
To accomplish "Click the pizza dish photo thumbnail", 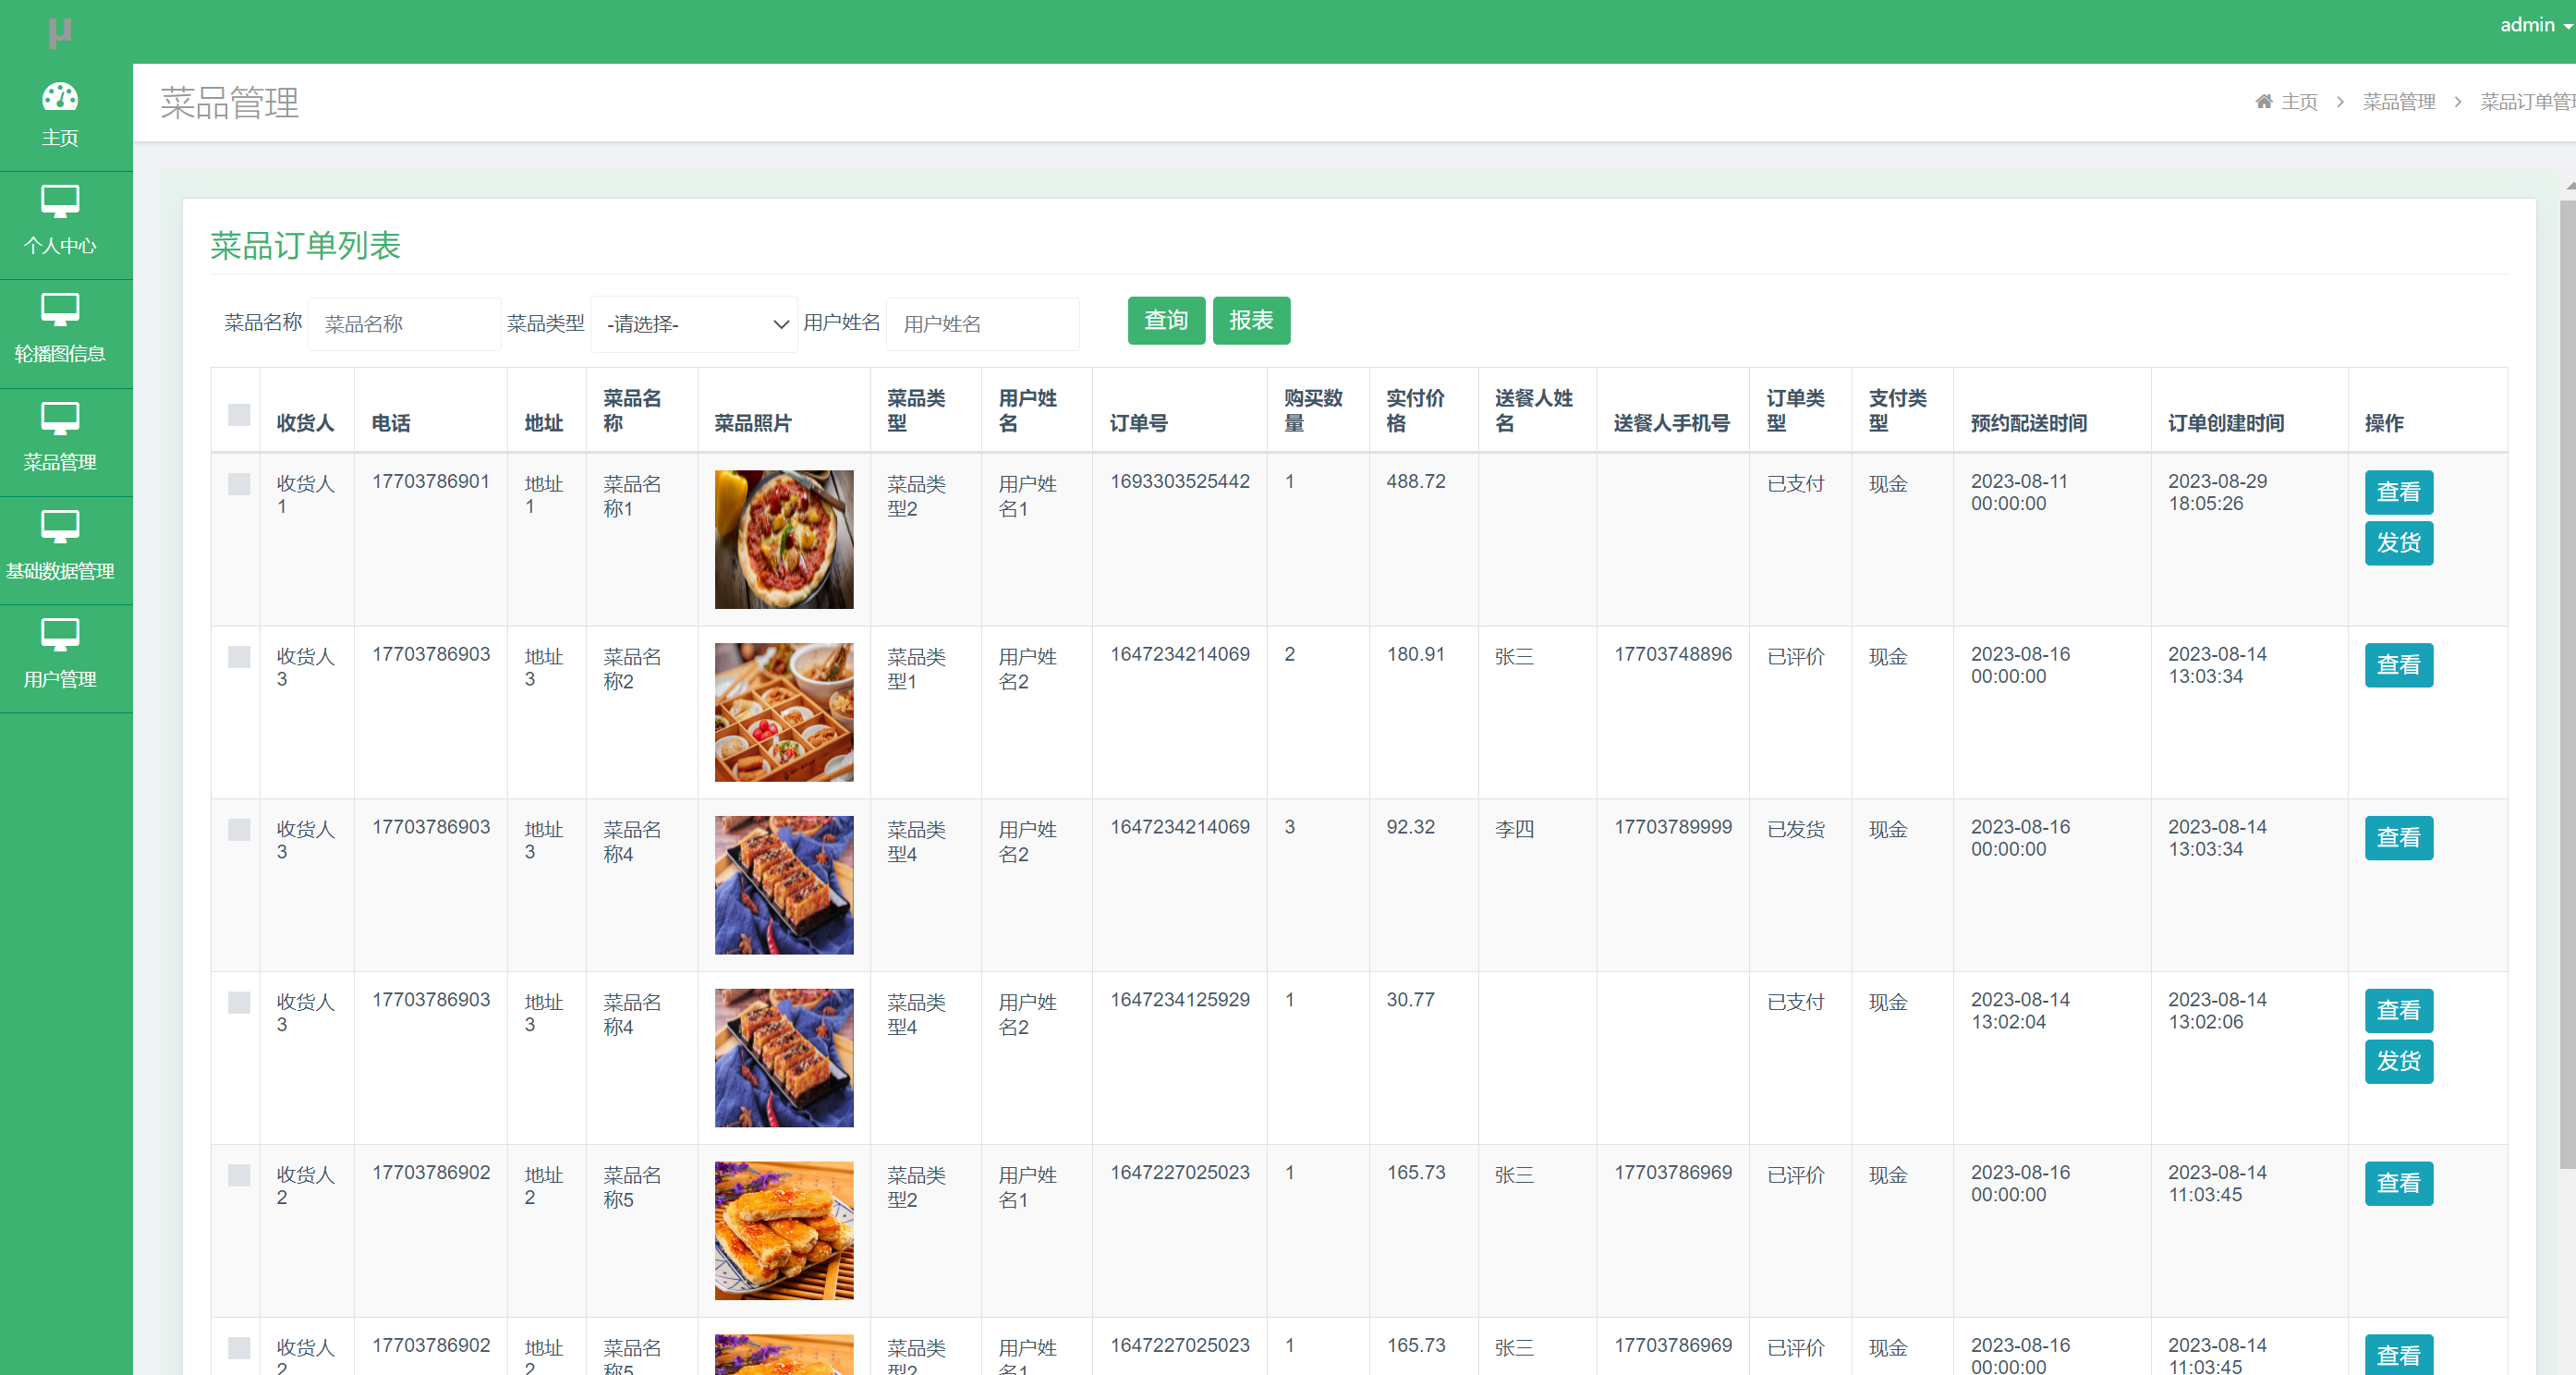I will click(x=784, y=539).
